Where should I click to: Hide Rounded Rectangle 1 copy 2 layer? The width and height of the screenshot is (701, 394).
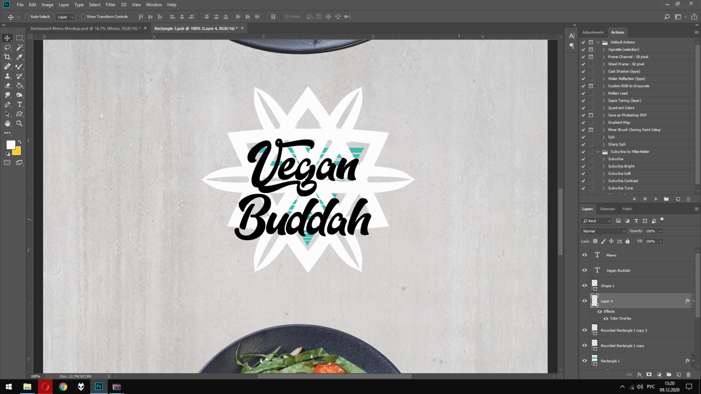coord(584,330)
